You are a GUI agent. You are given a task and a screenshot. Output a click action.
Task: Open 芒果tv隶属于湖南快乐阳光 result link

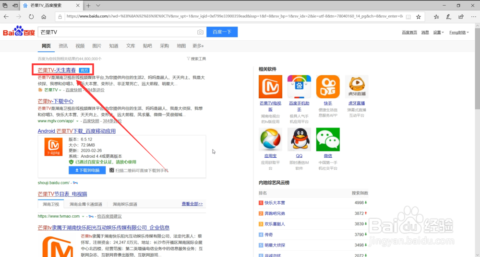(x=104, y=228)
